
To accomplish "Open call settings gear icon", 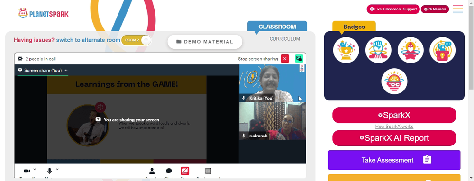I will coord(20,59).
